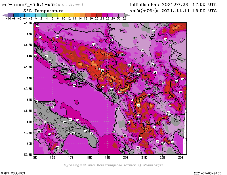Click the legend value label 32
This screenshot has width=227, height=175.
[x=124, y=18]
